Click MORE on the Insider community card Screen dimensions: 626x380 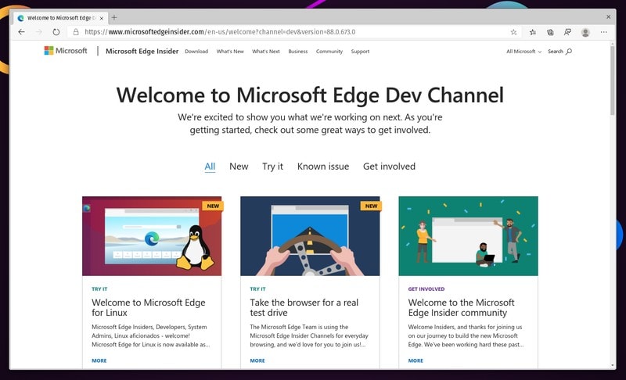pyautogui.click(x=416, y=360)
